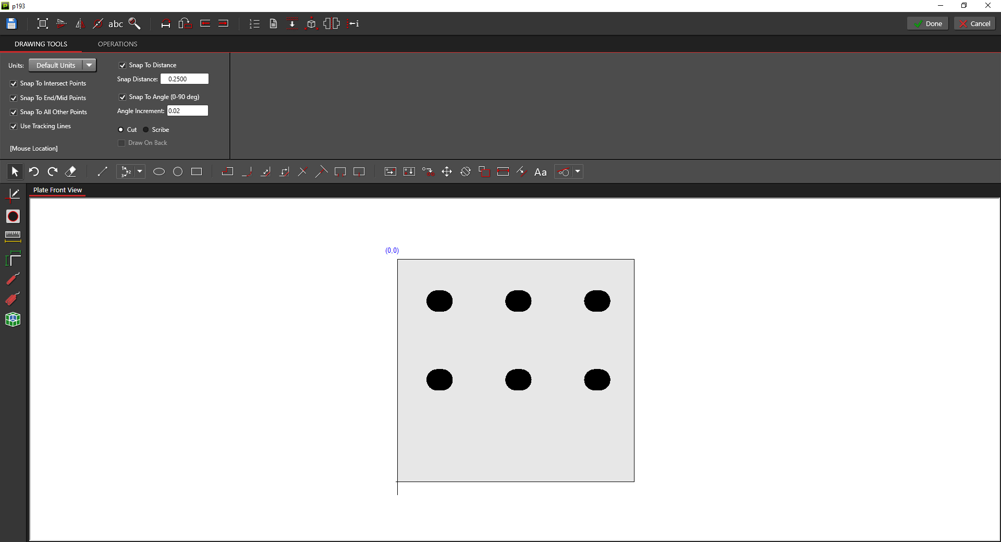Click the down arrow between dotted lines icon

[x=292, y=23]
